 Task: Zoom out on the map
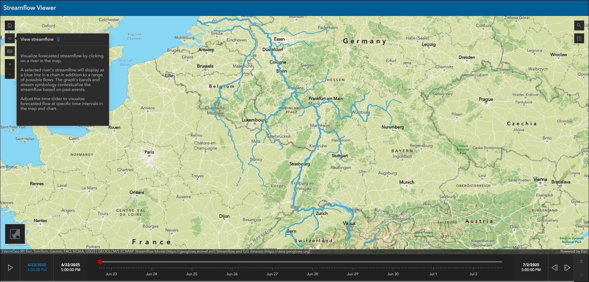(10, 74)
